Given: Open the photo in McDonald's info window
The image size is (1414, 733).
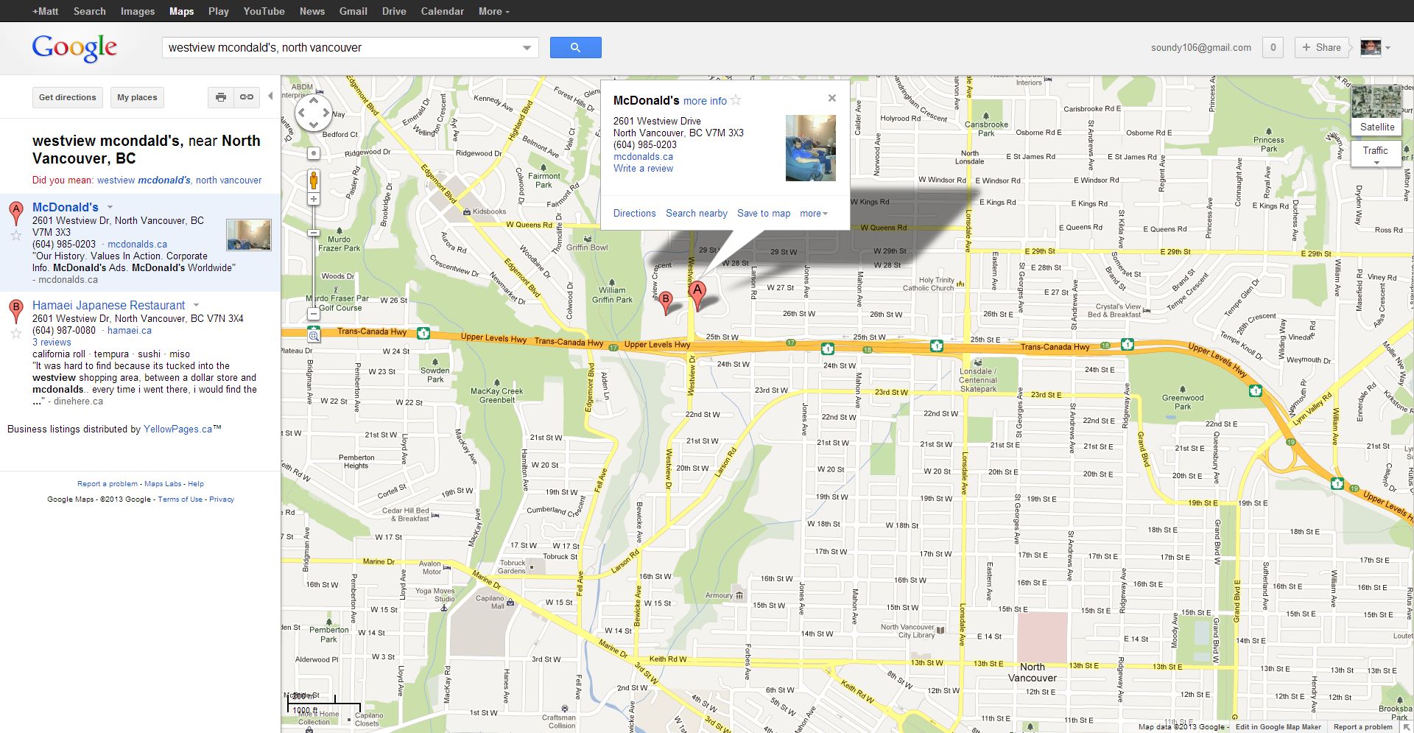Looking at the screenshot, I should click(x=811, y=148).
